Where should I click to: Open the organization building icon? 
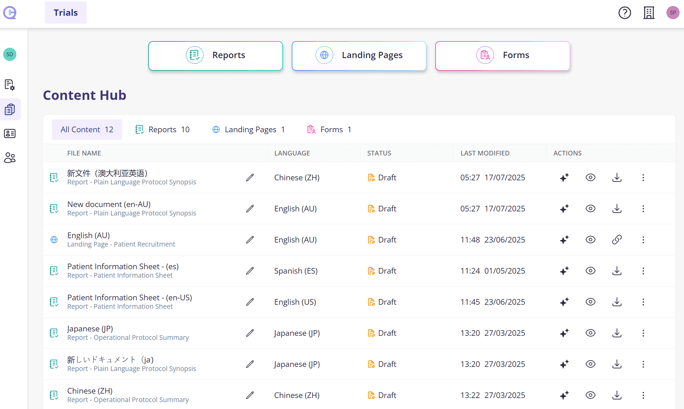(649, 13)
